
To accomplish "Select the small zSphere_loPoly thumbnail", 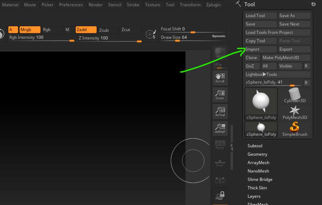I will pyautogui.click(x=261, y=129).
